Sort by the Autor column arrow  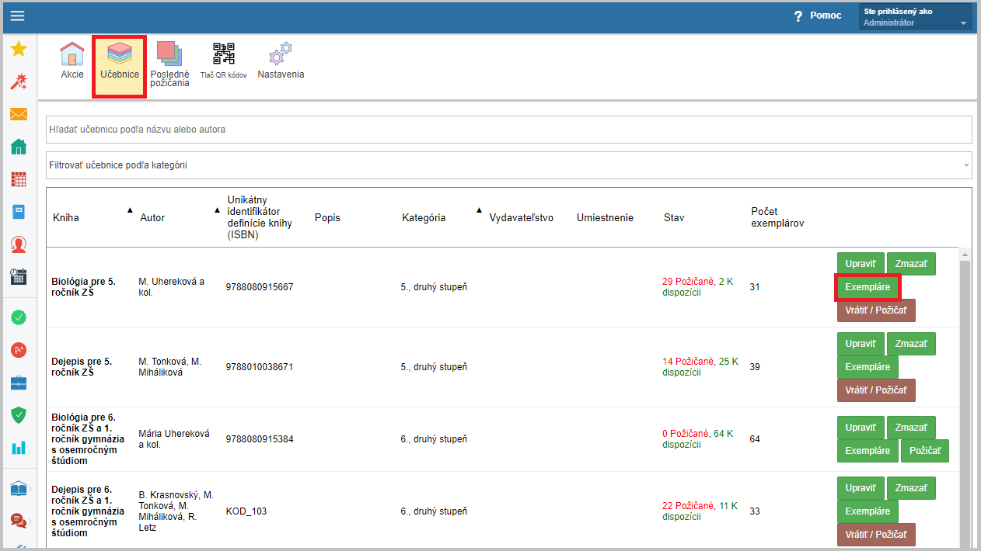217,210
